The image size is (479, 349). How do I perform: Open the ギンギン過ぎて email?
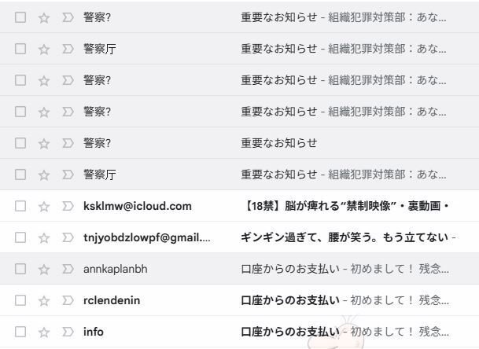tap(346, 237)
